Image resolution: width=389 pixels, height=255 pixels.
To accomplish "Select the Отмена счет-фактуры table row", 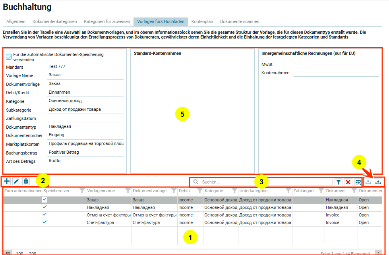I will click(109, 215).
